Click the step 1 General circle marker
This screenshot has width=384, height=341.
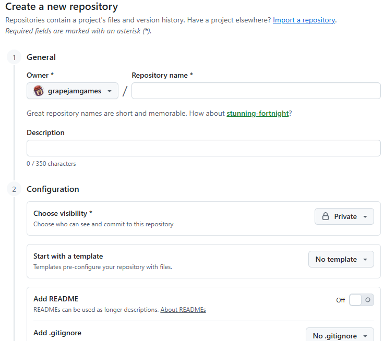[15, 57]
